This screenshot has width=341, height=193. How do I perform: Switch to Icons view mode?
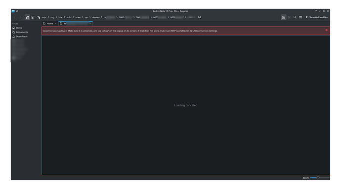27,17
